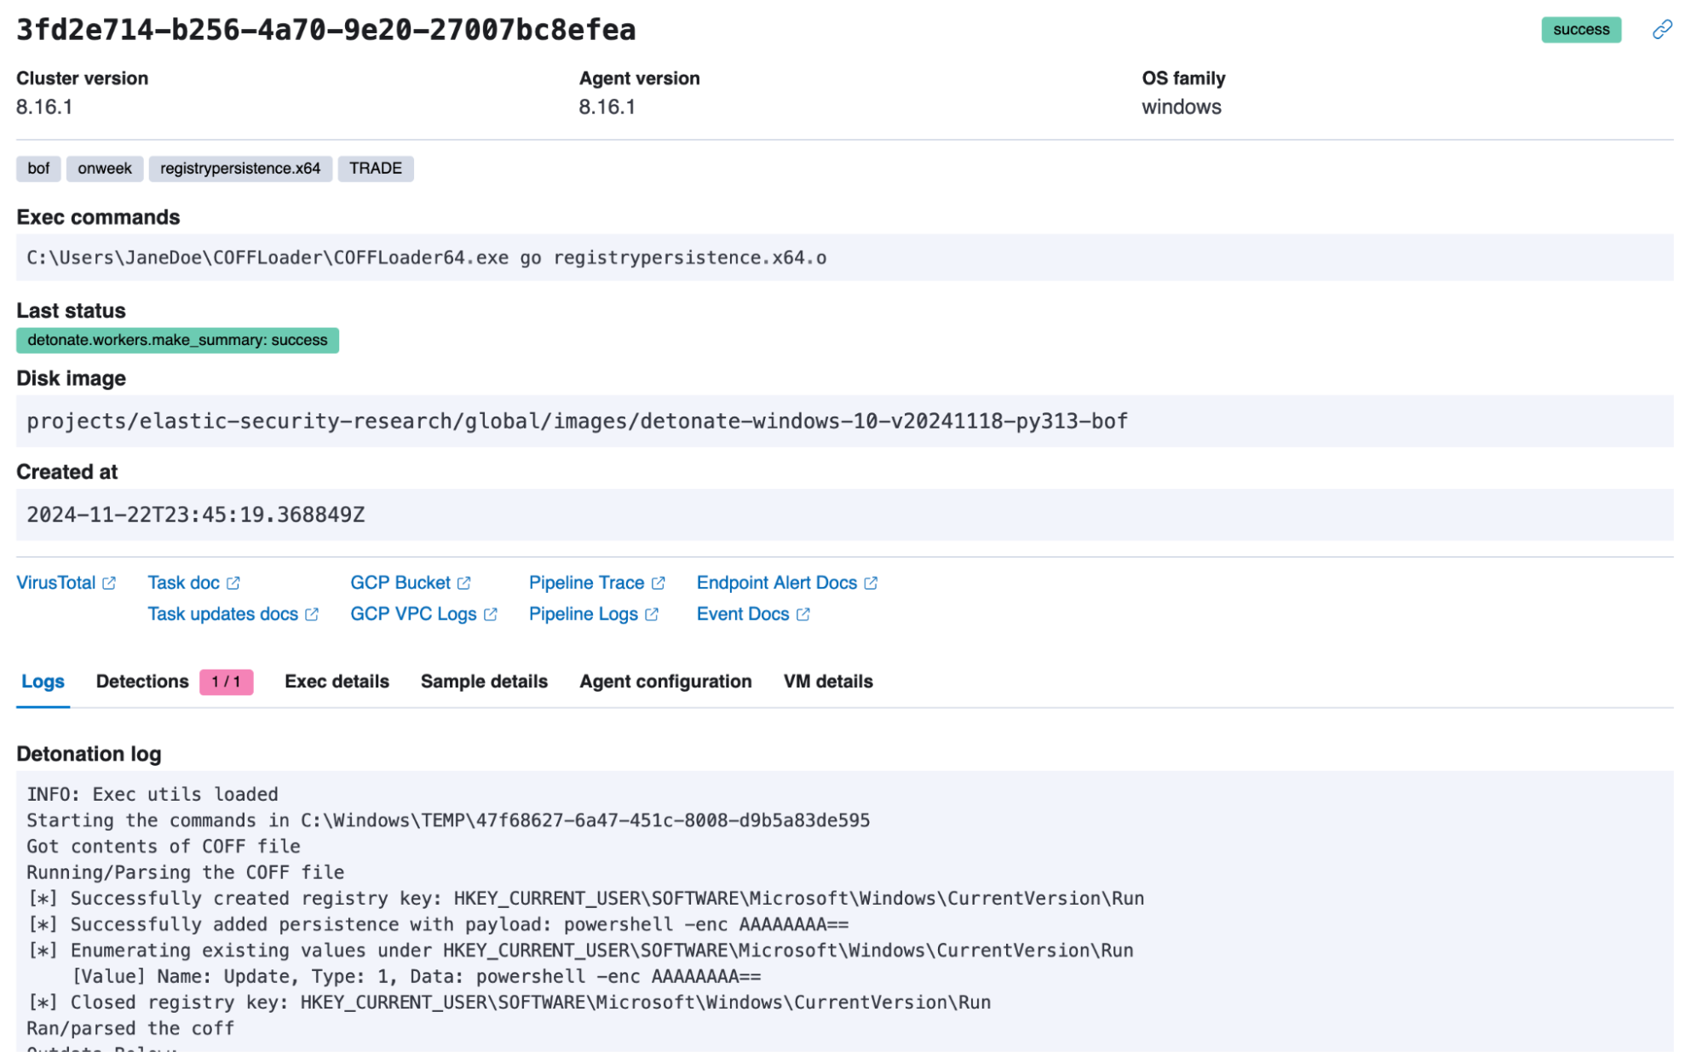Open the VirusTotal link

pyautogui.click(x=56, y=583)
